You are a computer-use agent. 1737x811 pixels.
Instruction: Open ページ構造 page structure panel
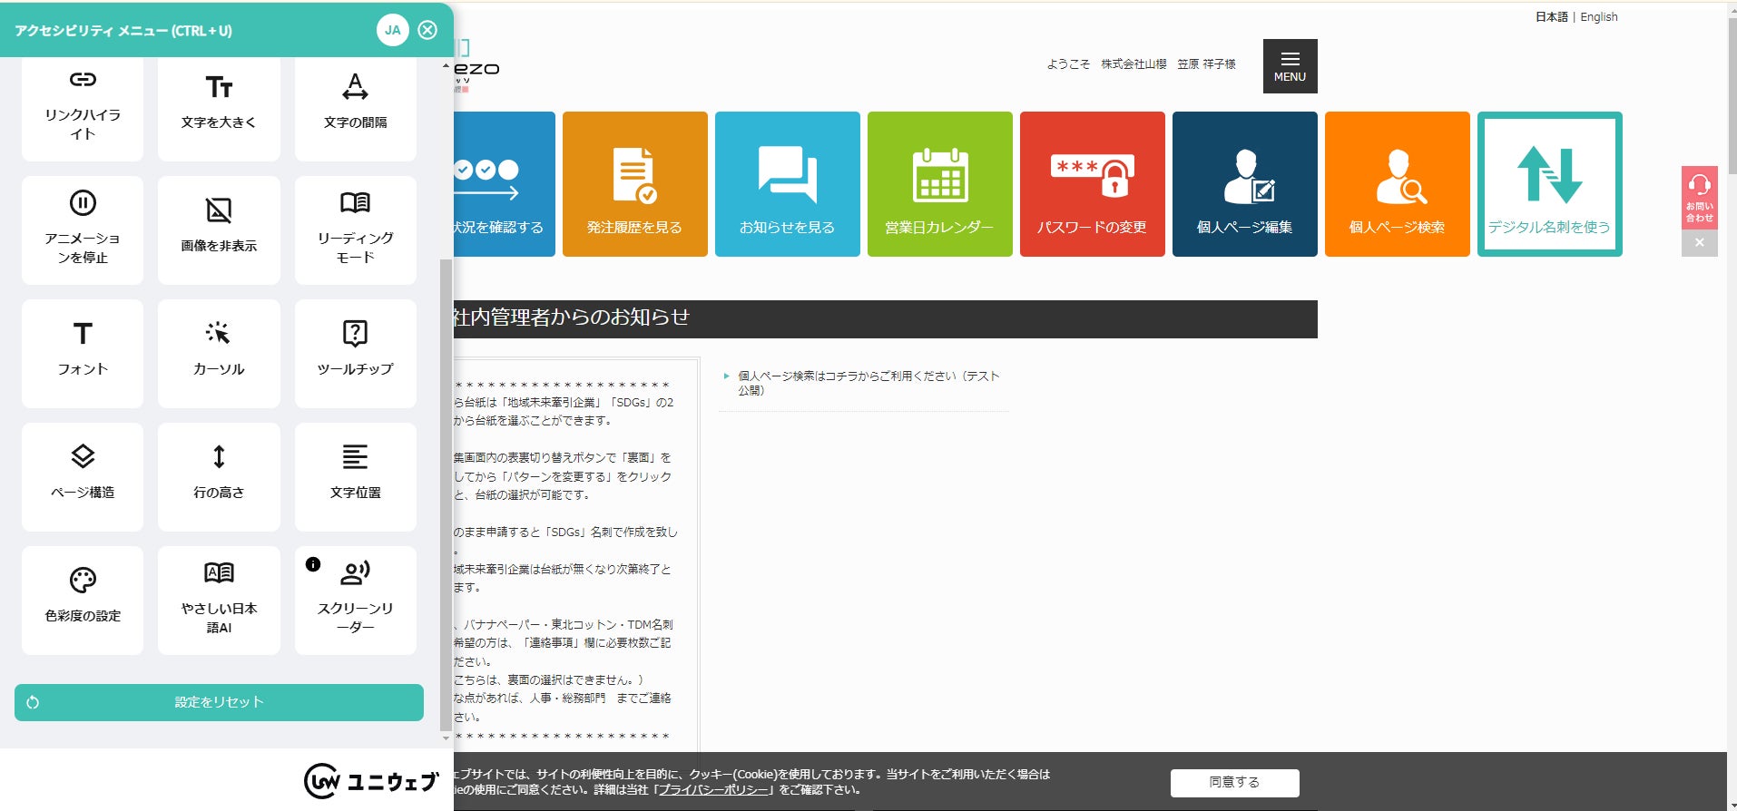click(x=83, y=477)
